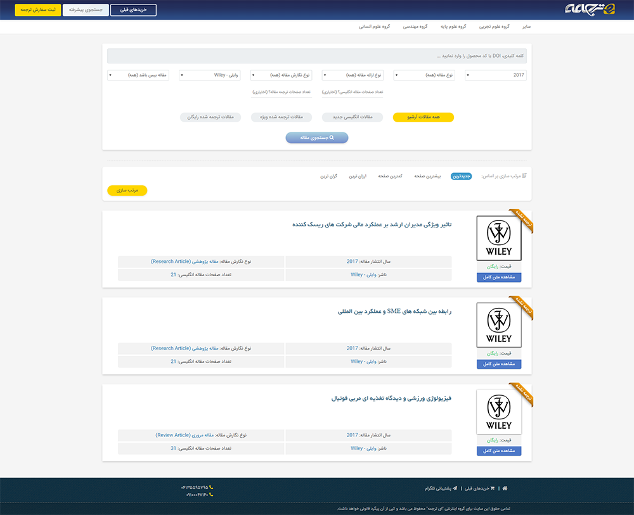Select 'گروه مهندسی' from the navigation bar
This screenshot has width=634, height=515.
click(x=415, y=26)
